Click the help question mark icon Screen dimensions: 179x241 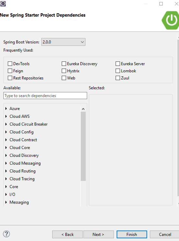pyautogui.click(x=6, y=234)
